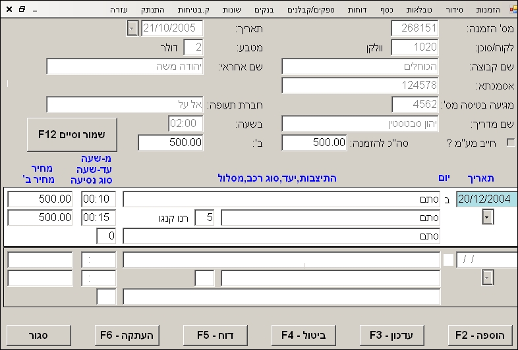Viewport: 518px width, 350px height.
Task: Open the עזרה menu
Action: pyautogui.click(x=119, y=10)
